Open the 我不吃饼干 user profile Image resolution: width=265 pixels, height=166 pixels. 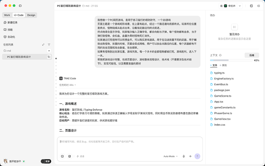pyautogui.click(x=15, y=161)
